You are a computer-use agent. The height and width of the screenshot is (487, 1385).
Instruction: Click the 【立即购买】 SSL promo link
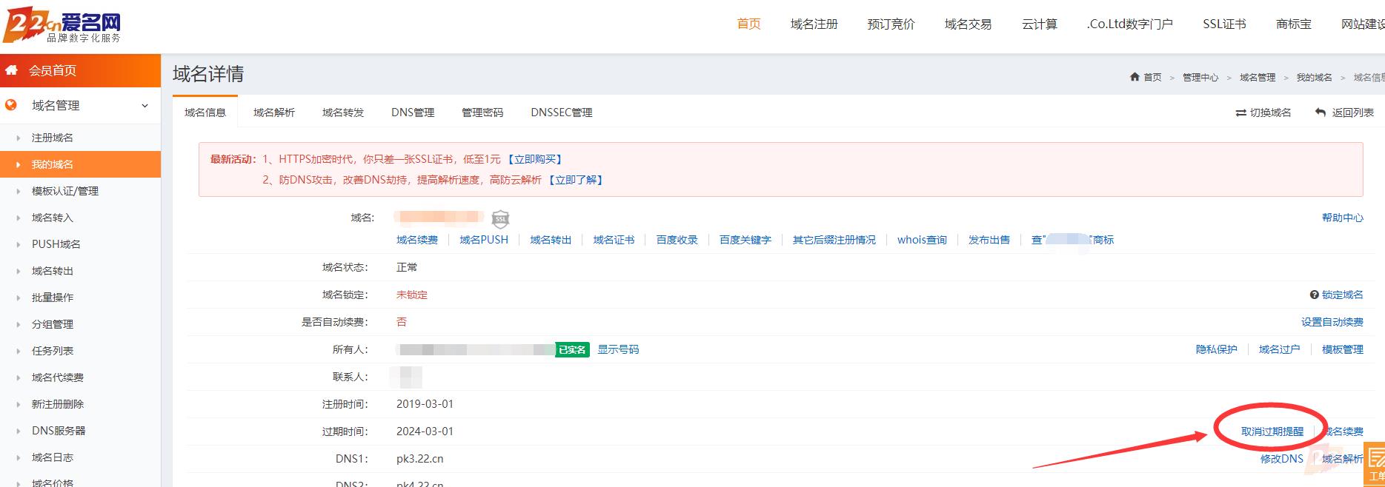click(x=535, y=159)
